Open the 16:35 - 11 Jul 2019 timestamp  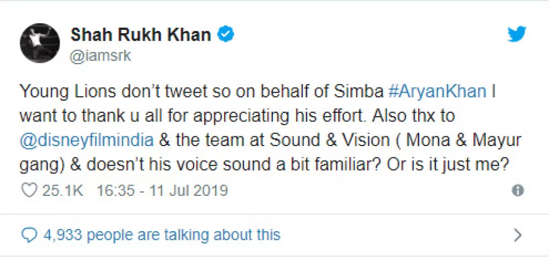(161, 190)
